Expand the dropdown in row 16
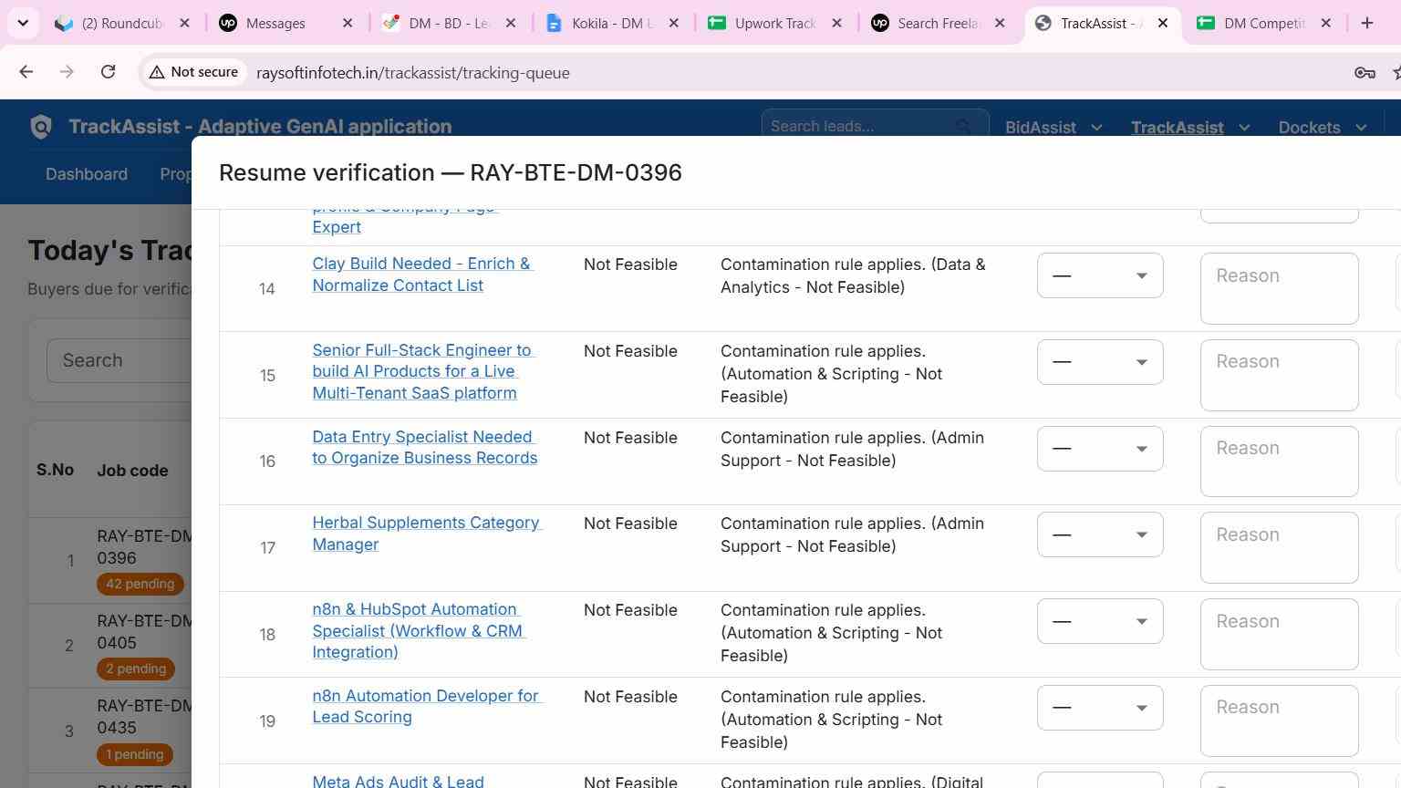1401x788 pixels. coord(1100,449)
